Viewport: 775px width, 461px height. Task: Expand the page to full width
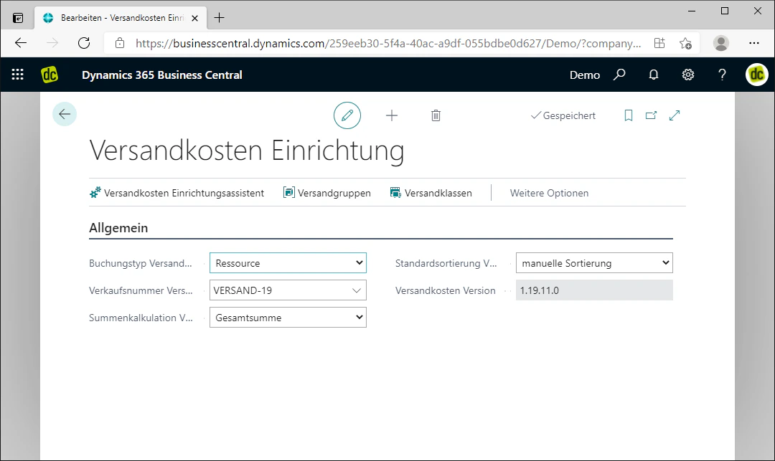click(674, 115)
